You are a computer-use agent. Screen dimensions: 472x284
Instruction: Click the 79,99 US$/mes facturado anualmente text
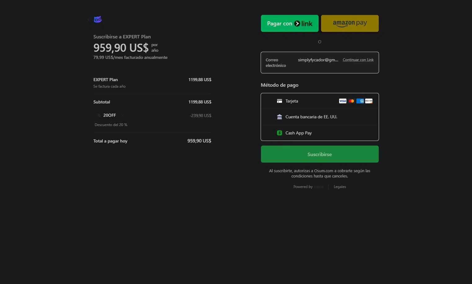click(x=130, y=57)
